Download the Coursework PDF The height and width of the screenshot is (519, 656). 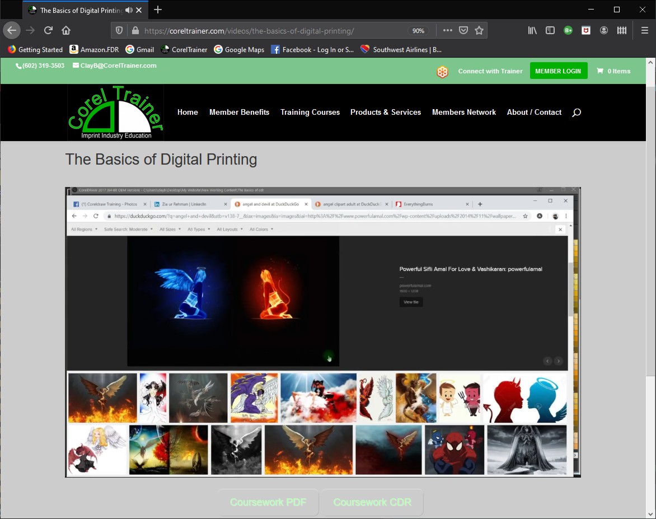click(268, 502)
